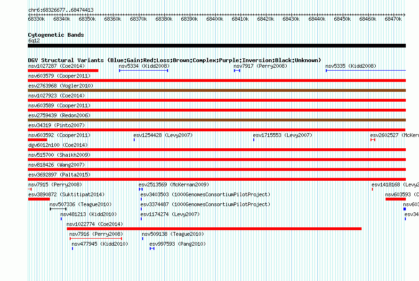Viewport: 419px width, 281px height.
Task: Open variant esv34319 (Pinto2007) label
Action: pyautogui.click(x=56, y=125)
